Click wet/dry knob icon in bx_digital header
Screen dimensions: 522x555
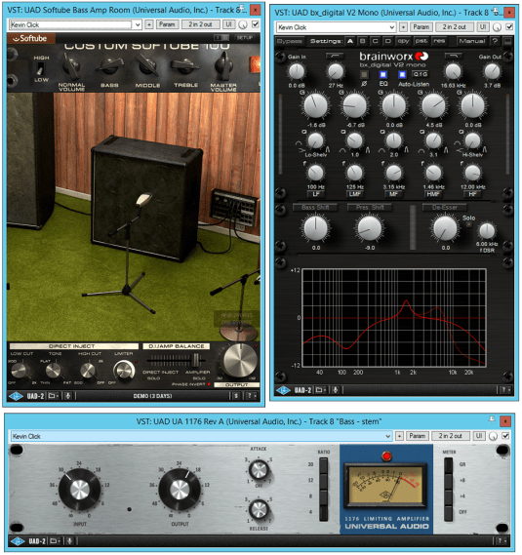pyautogui.click(x=498, y=27)
